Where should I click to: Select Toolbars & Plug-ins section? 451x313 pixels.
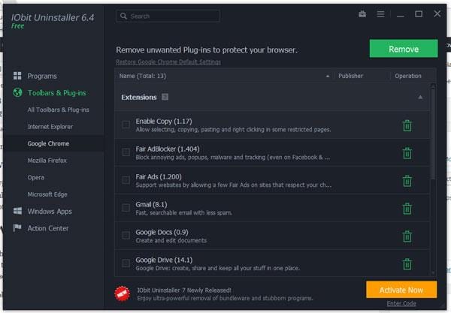click(x=56, y=93)
